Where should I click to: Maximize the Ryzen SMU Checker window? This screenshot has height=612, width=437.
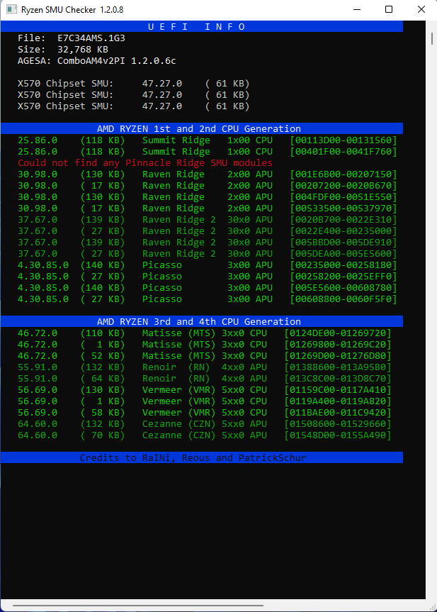pos(389,9)
